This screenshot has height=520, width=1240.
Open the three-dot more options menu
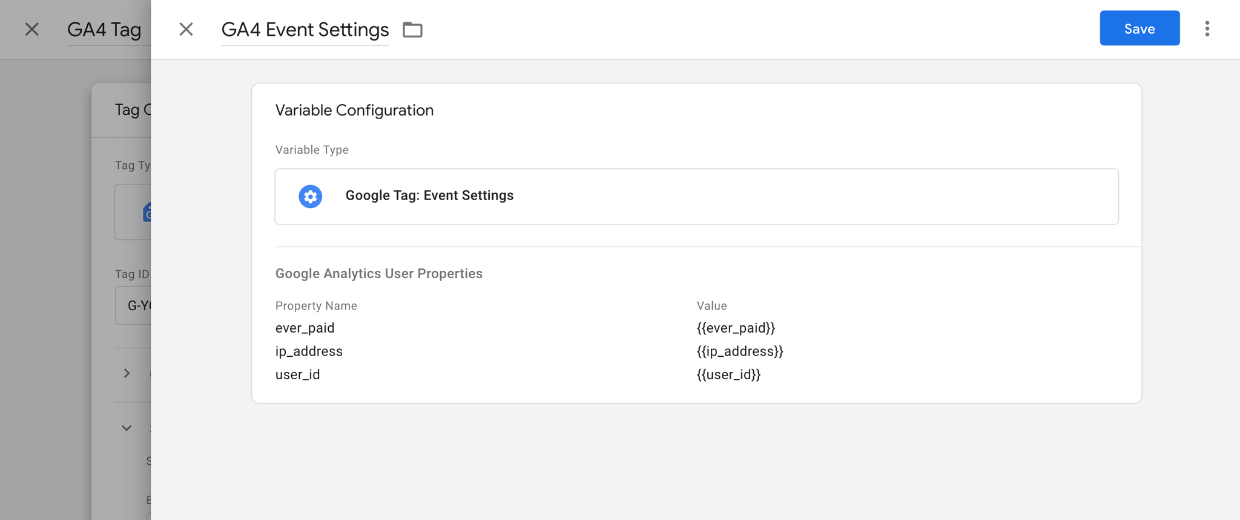click(x=1207, y=29)
